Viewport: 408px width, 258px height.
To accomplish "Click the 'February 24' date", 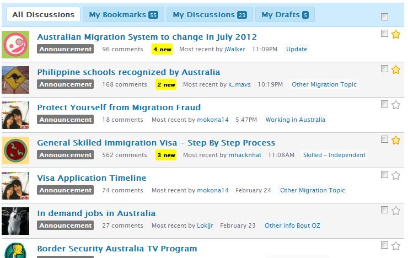I will [253, 190].
